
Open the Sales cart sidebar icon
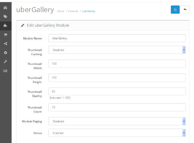point(5,35)
